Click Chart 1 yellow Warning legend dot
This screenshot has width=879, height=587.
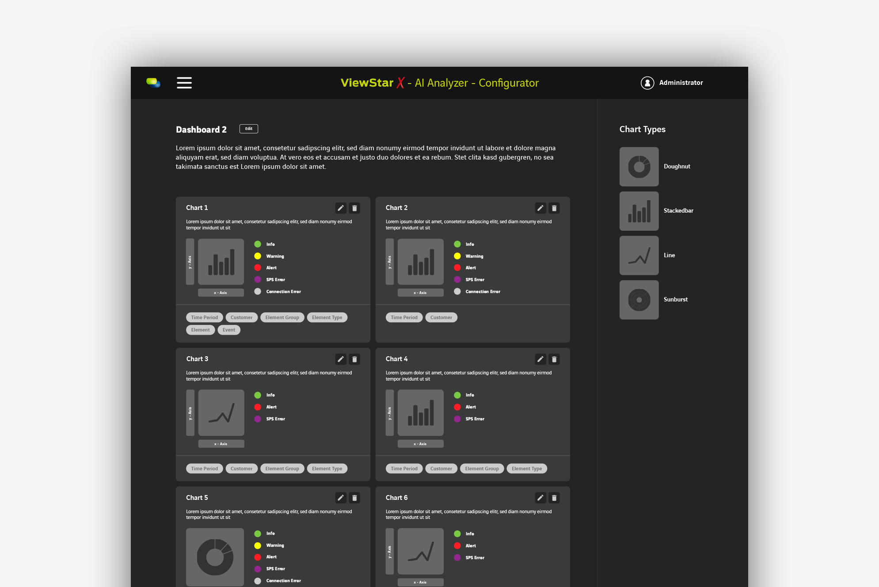[258, 256]
